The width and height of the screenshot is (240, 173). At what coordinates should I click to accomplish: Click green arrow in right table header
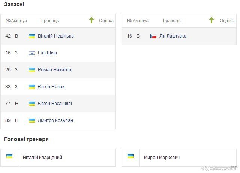[x=211, y=20]
